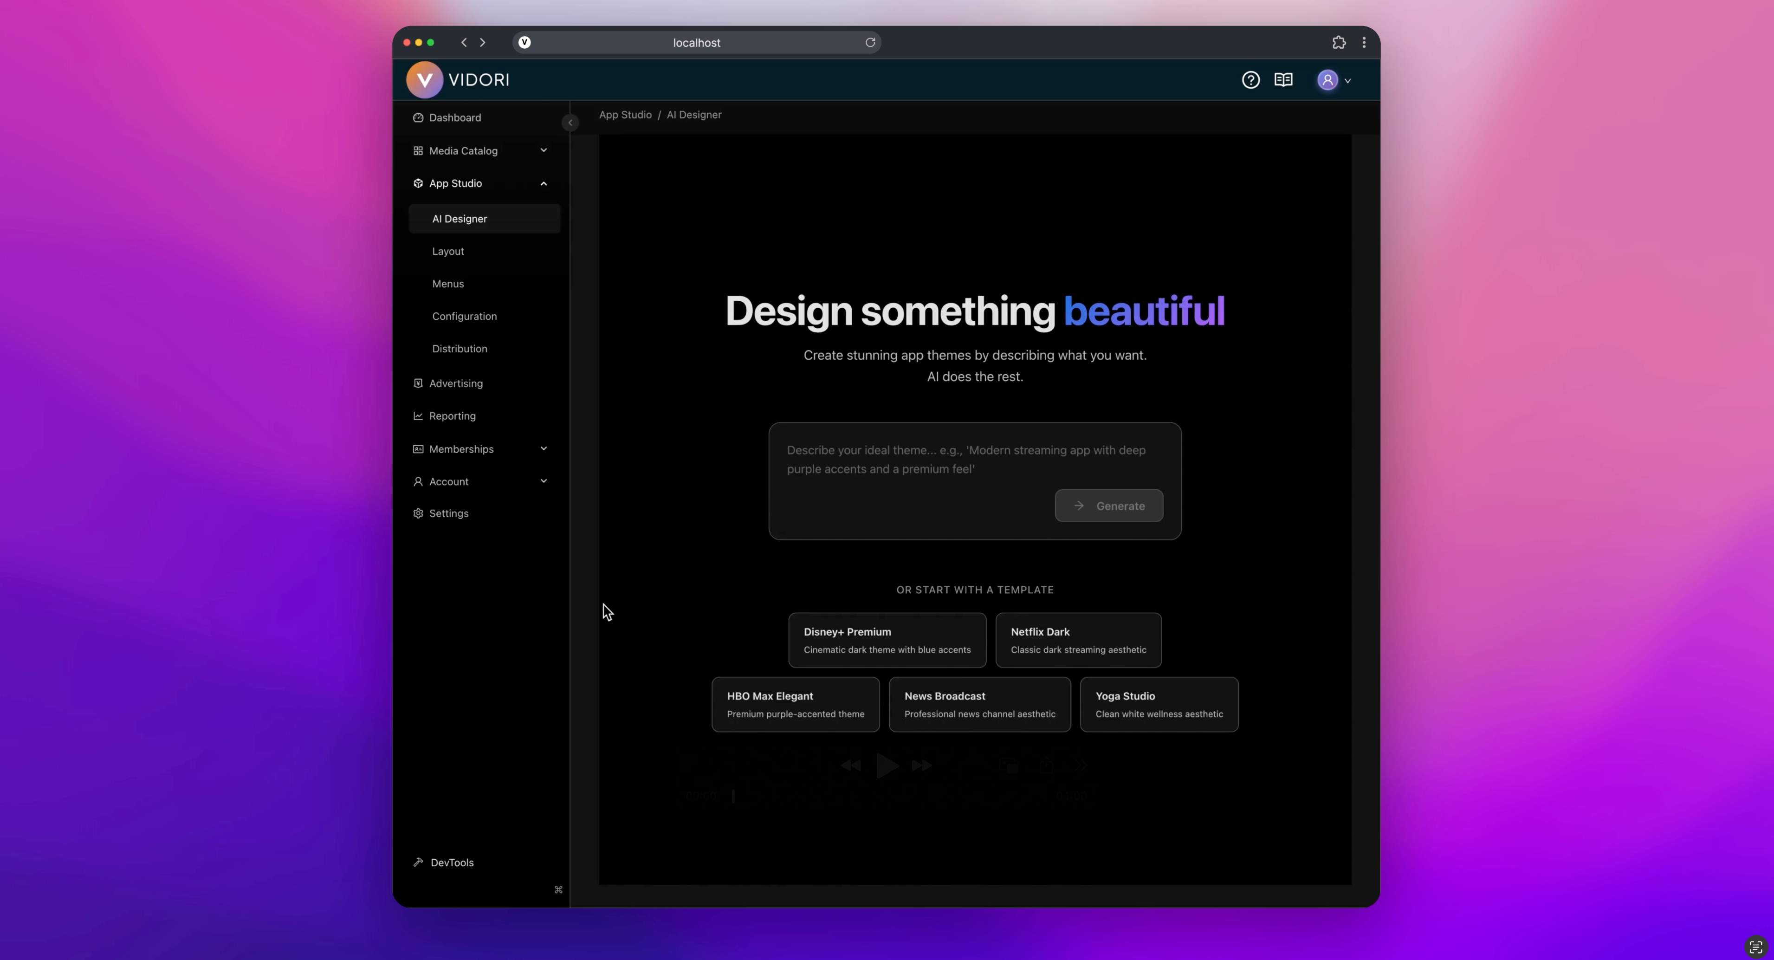
Task: Open the documentation book icon
Action: click(x=1283, y=79)
